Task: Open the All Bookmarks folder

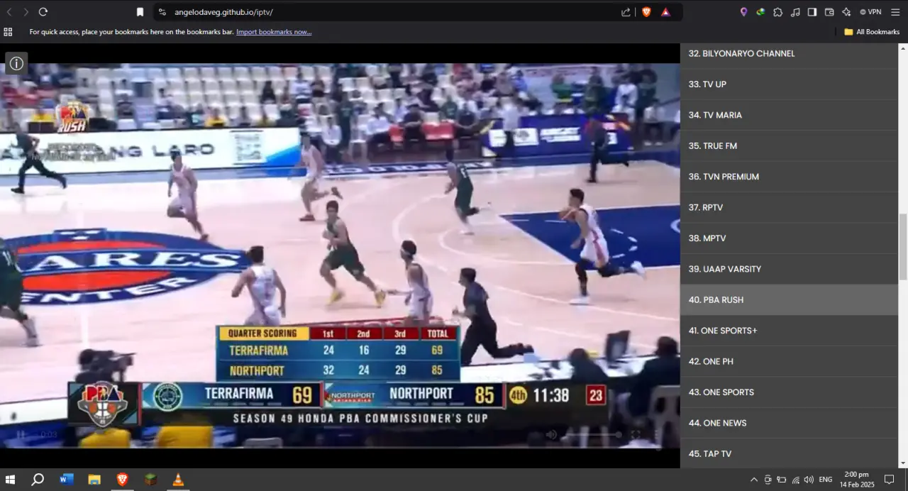Action: [x=872, y=32]
